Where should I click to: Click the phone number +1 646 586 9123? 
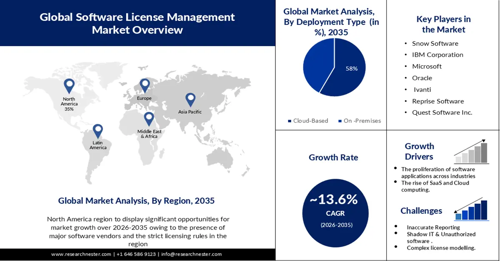tap(136, 254)
